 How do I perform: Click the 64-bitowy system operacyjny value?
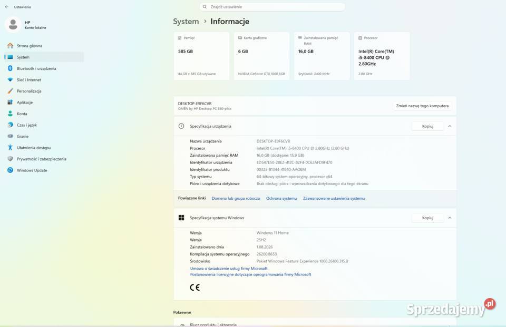[294, 177]
